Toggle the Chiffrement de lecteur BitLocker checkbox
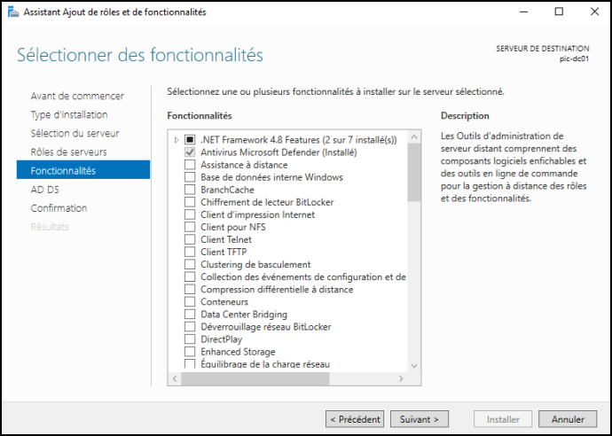 [190, 202]
